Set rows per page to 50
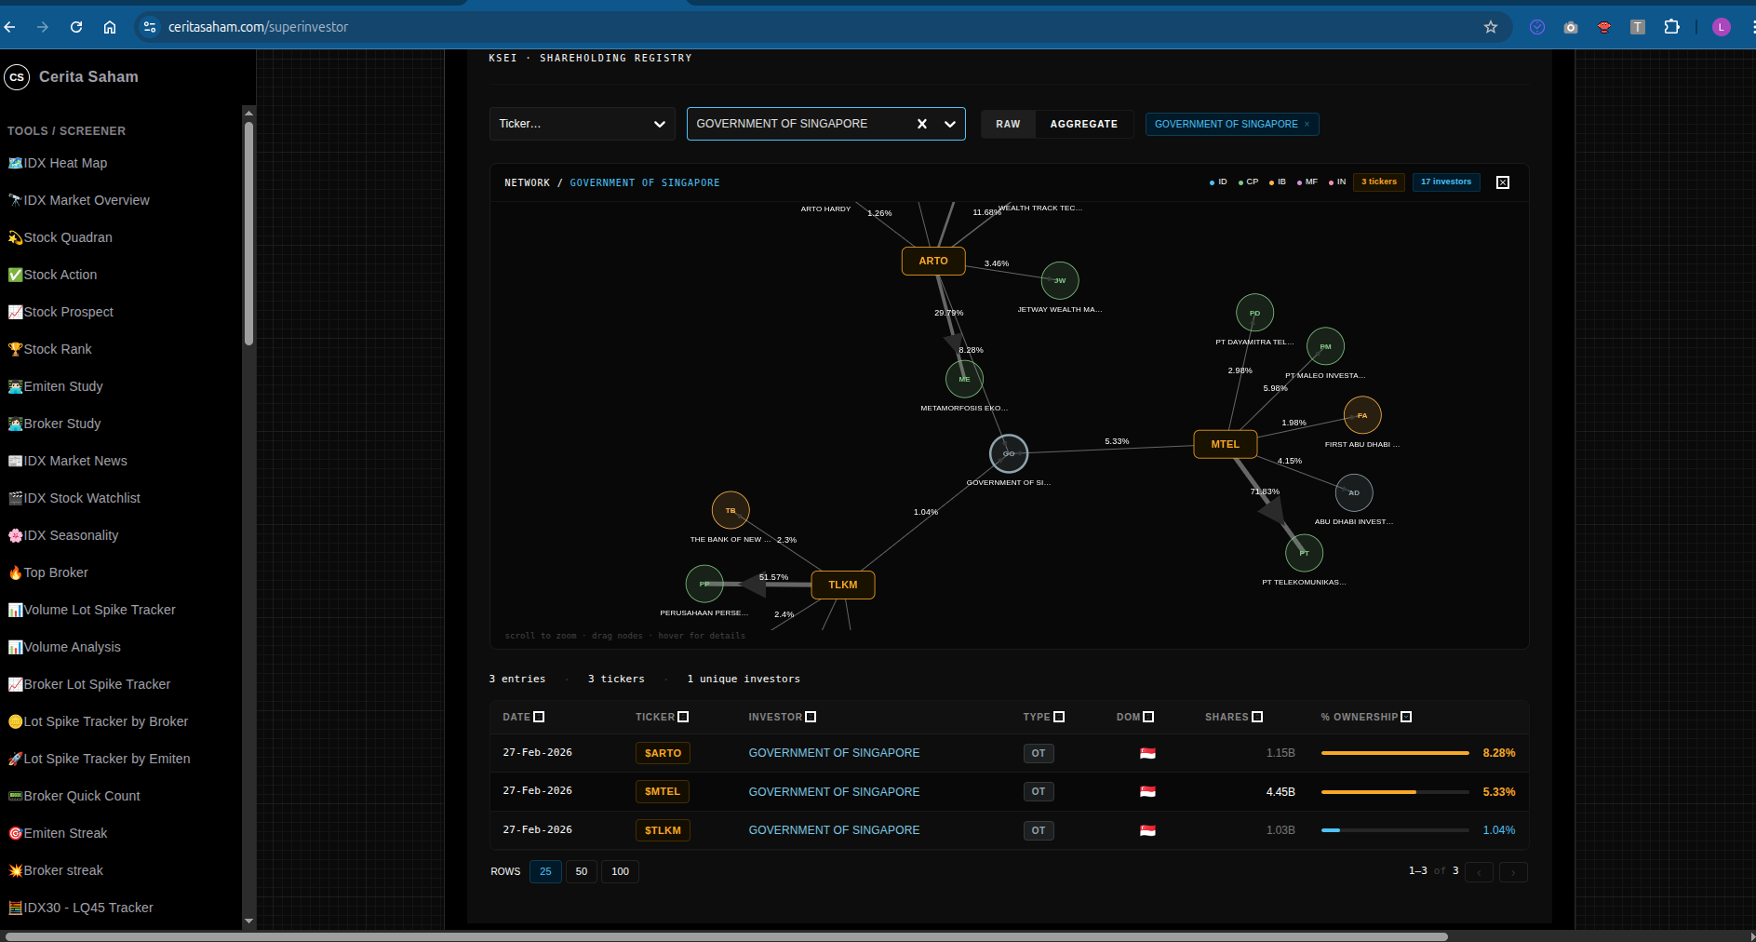 pyautogui.click(x=581, y=871)
